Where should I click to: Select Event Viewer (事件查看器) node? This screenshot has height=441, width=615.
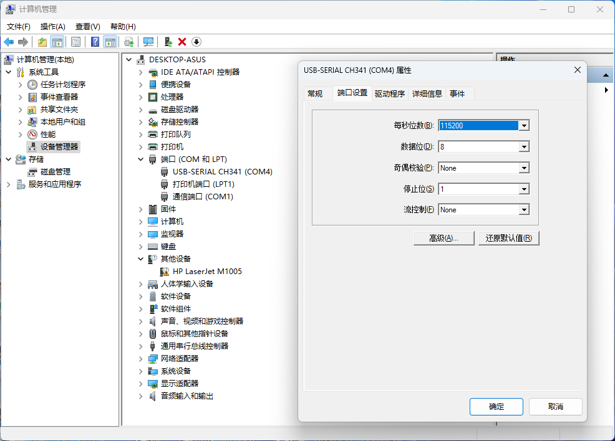[59, 97]
